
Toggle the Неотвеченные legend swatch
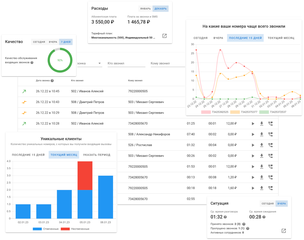65,229
